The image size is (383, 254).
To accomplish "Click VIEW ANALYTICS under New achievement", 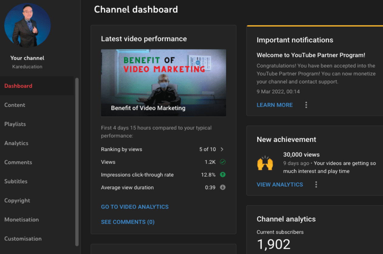I will click(280, 184).
